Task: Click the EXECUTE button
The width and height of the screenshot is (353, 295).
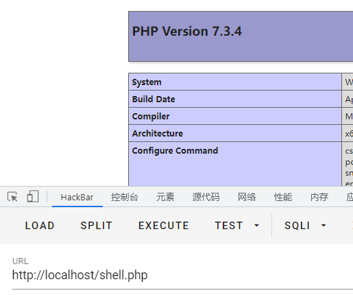Action: click(x=164, y=226)
